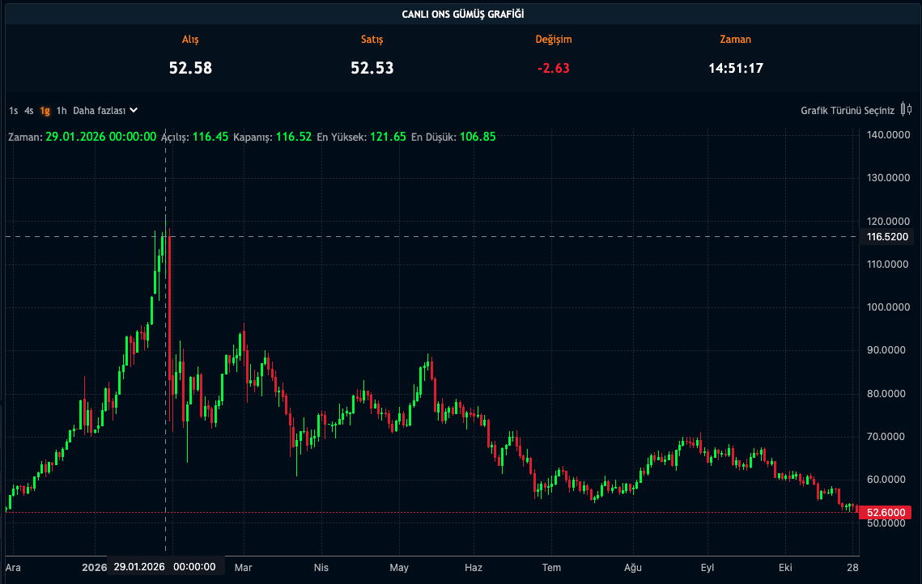The image size is (922, 584).
Task: Click the 140.0000 price axis label
Action: coord(888,134)
